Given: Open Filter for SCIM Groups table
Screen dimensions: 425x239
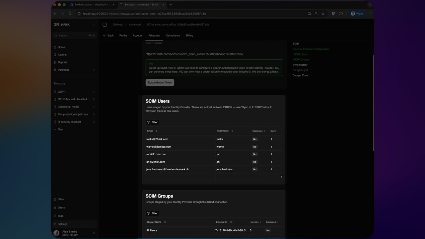Looking at the screenshot, I should [x=152, y=213].
